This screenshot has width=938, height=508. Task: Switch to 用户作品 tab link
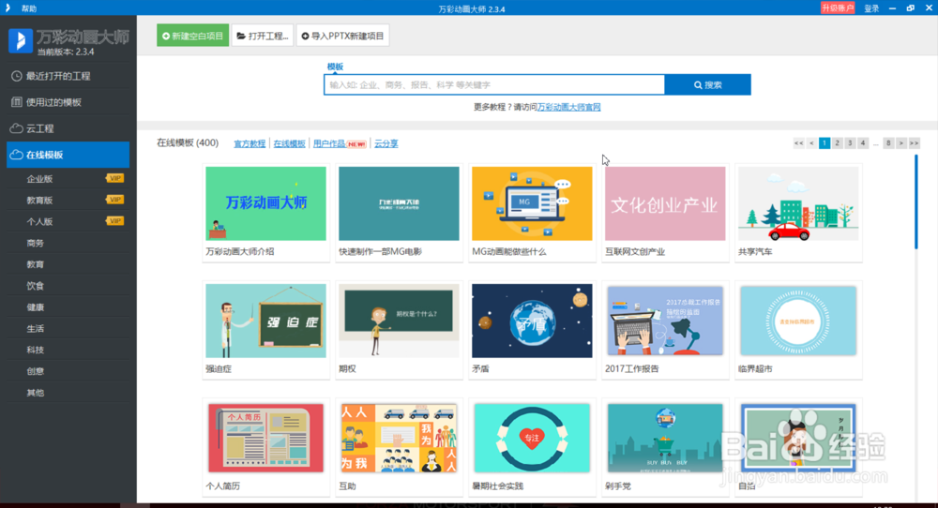[x=329, y=143]
